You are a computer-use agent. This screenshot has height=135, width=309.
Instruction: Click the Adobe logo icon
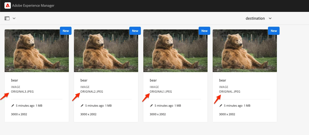(x=8, y=6)
